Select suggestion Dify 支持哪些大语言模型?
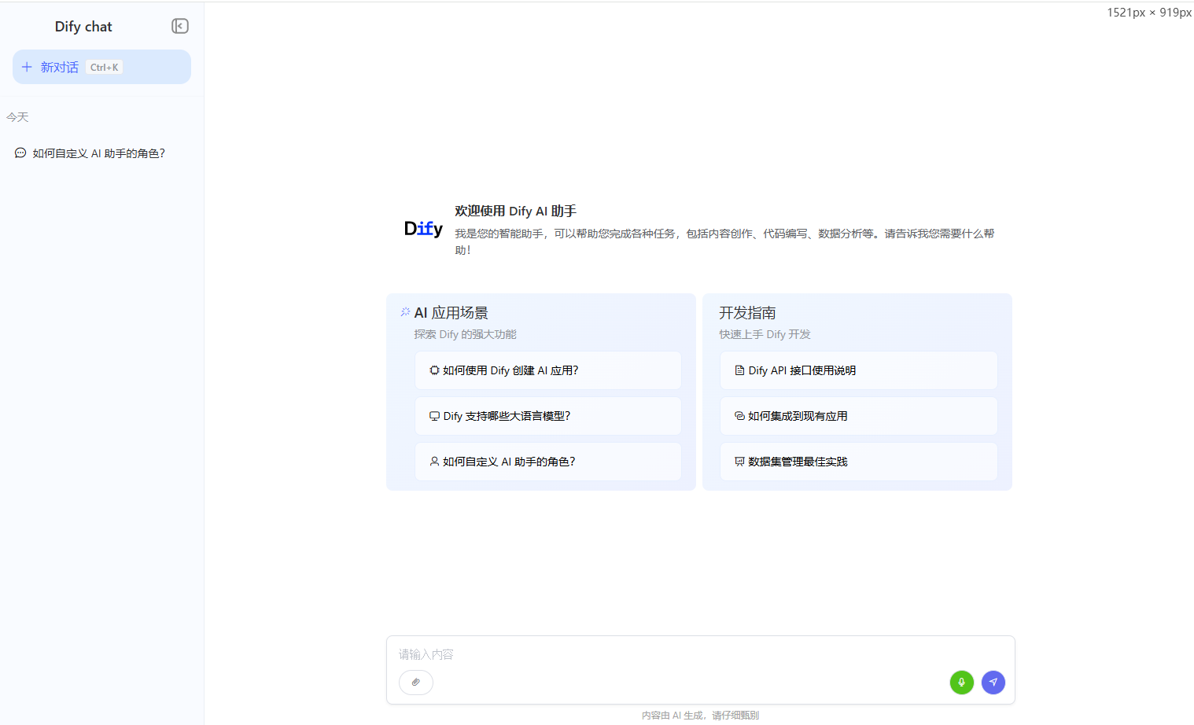Image resolution: width=1194 pixels, height=725 pixels. pos(548,416)
